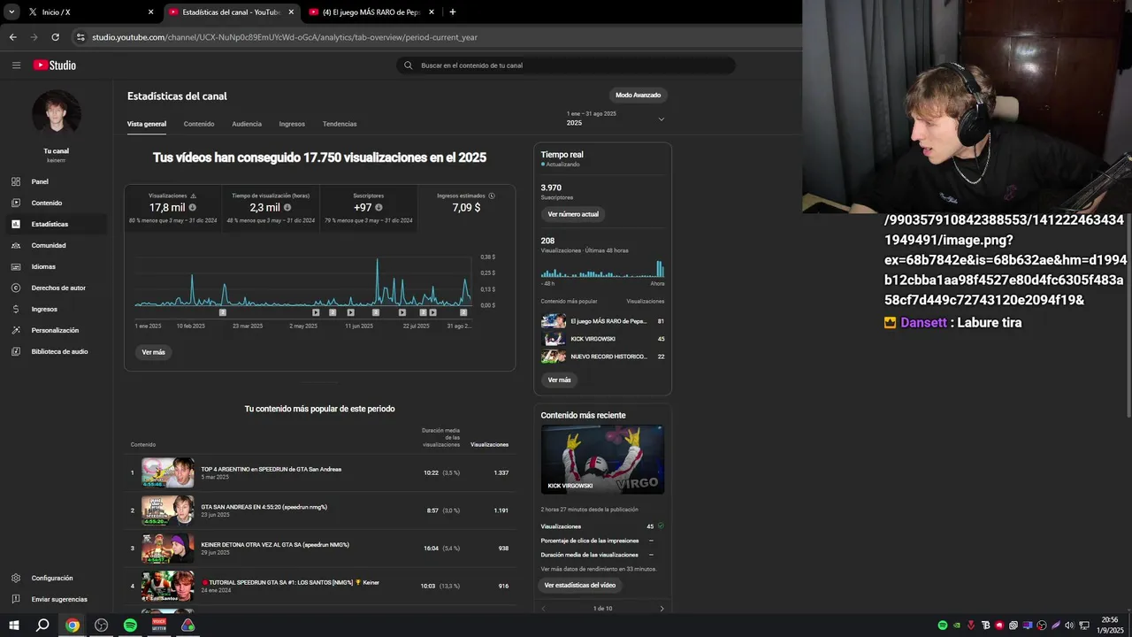Viewport: 1132px width, 637px height.
Task: Reload the page in Chrome
Action: pos(55,37)
